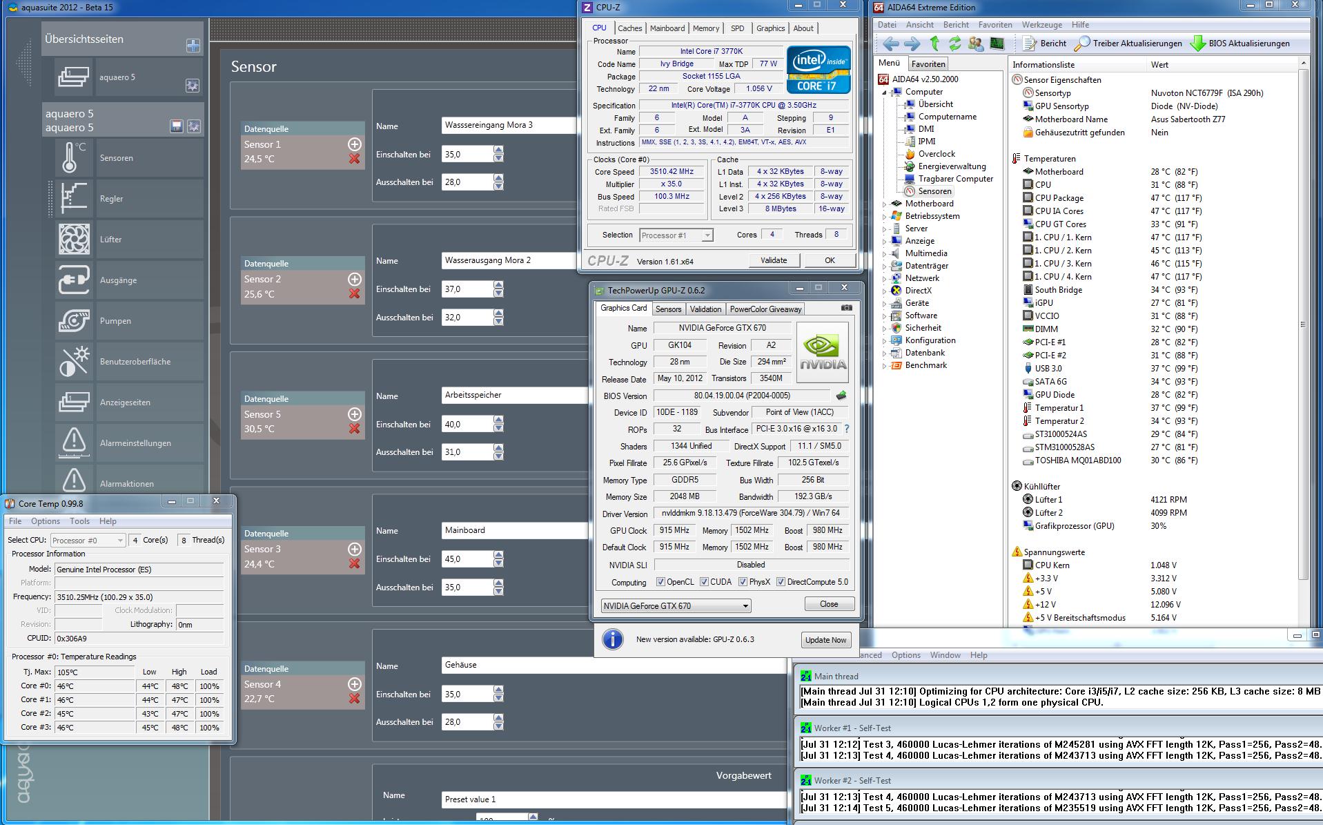Click the Update Now button
1323x825 pixels.
point(825,640)
